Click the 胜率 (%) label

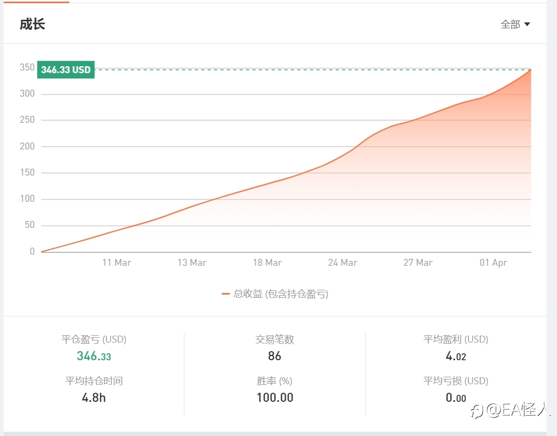(x=275, y=381)
